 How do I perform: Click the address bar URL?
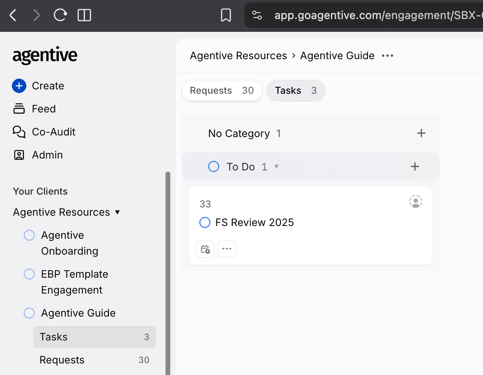[x=378, y=15]
